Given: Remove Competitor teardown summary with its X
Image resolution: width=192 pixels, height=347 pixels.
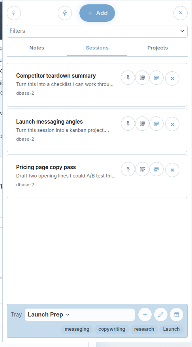Looking at the screenshot, I should (172, 78).
